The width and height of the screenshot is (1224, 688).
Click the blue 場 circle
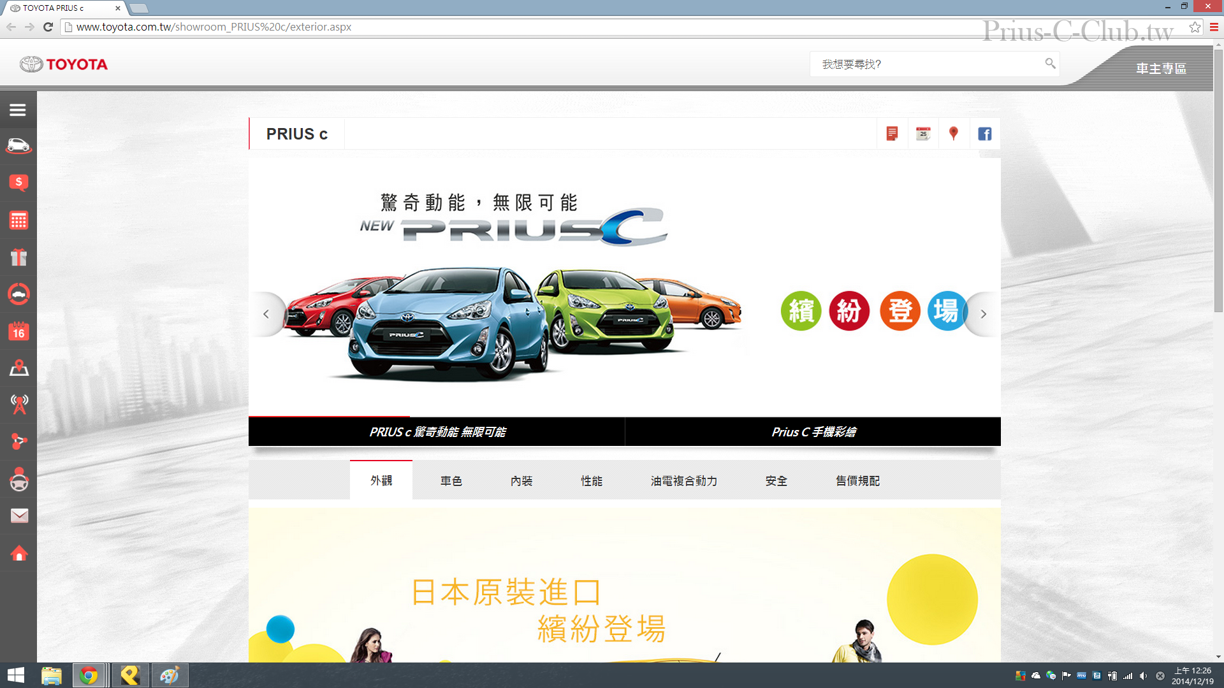pyautogui.click(x=947, y=311)
